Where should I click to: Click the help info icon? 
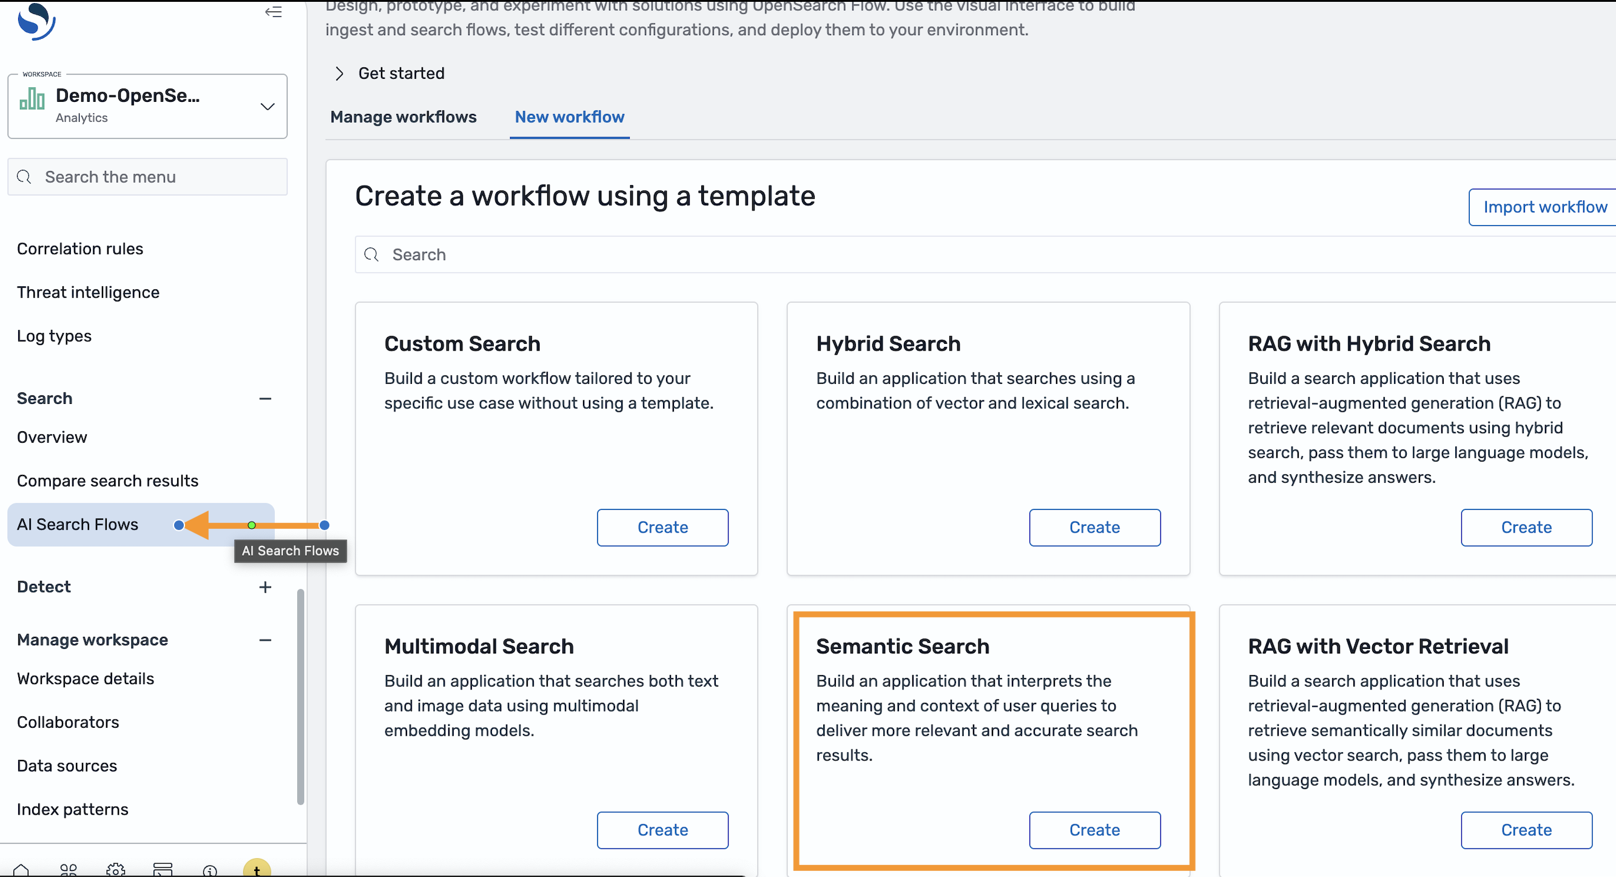tap(209, 871)
